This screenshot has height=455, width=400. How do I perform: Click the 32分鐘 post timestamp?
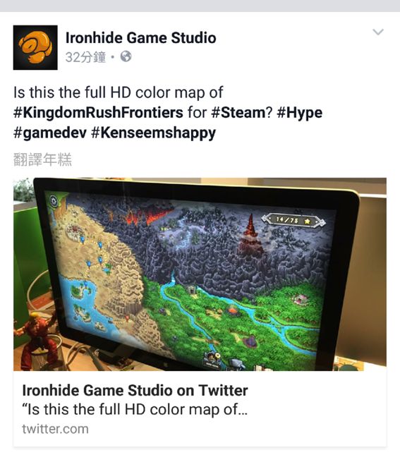(85, 57)
